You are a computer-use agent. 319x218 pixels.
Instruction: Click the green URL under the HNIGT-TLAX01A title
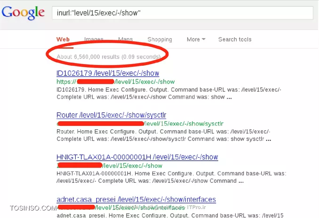click(110, 165)
